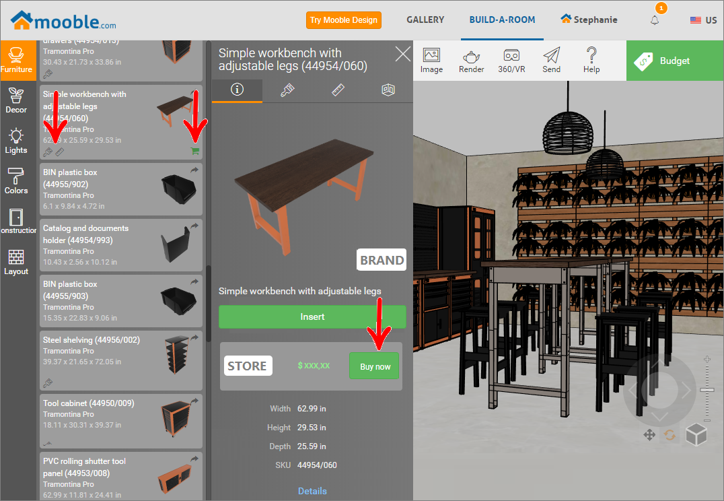
Task: Click share arrow on PVC rolling shutter panel
Action: point(194,459)
